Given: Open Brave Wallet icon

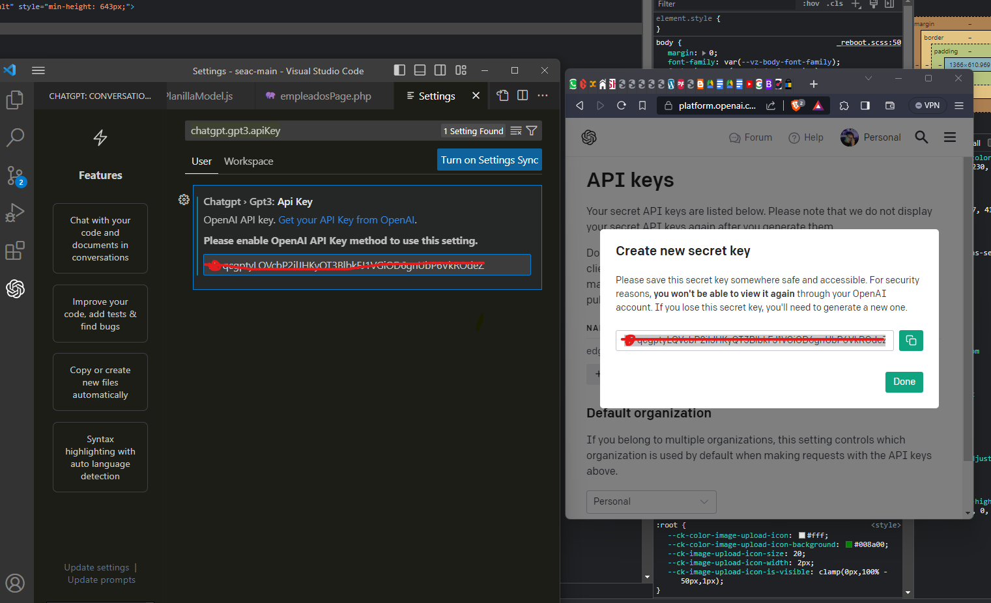Looking at the screenshot, I should point(890,105).
